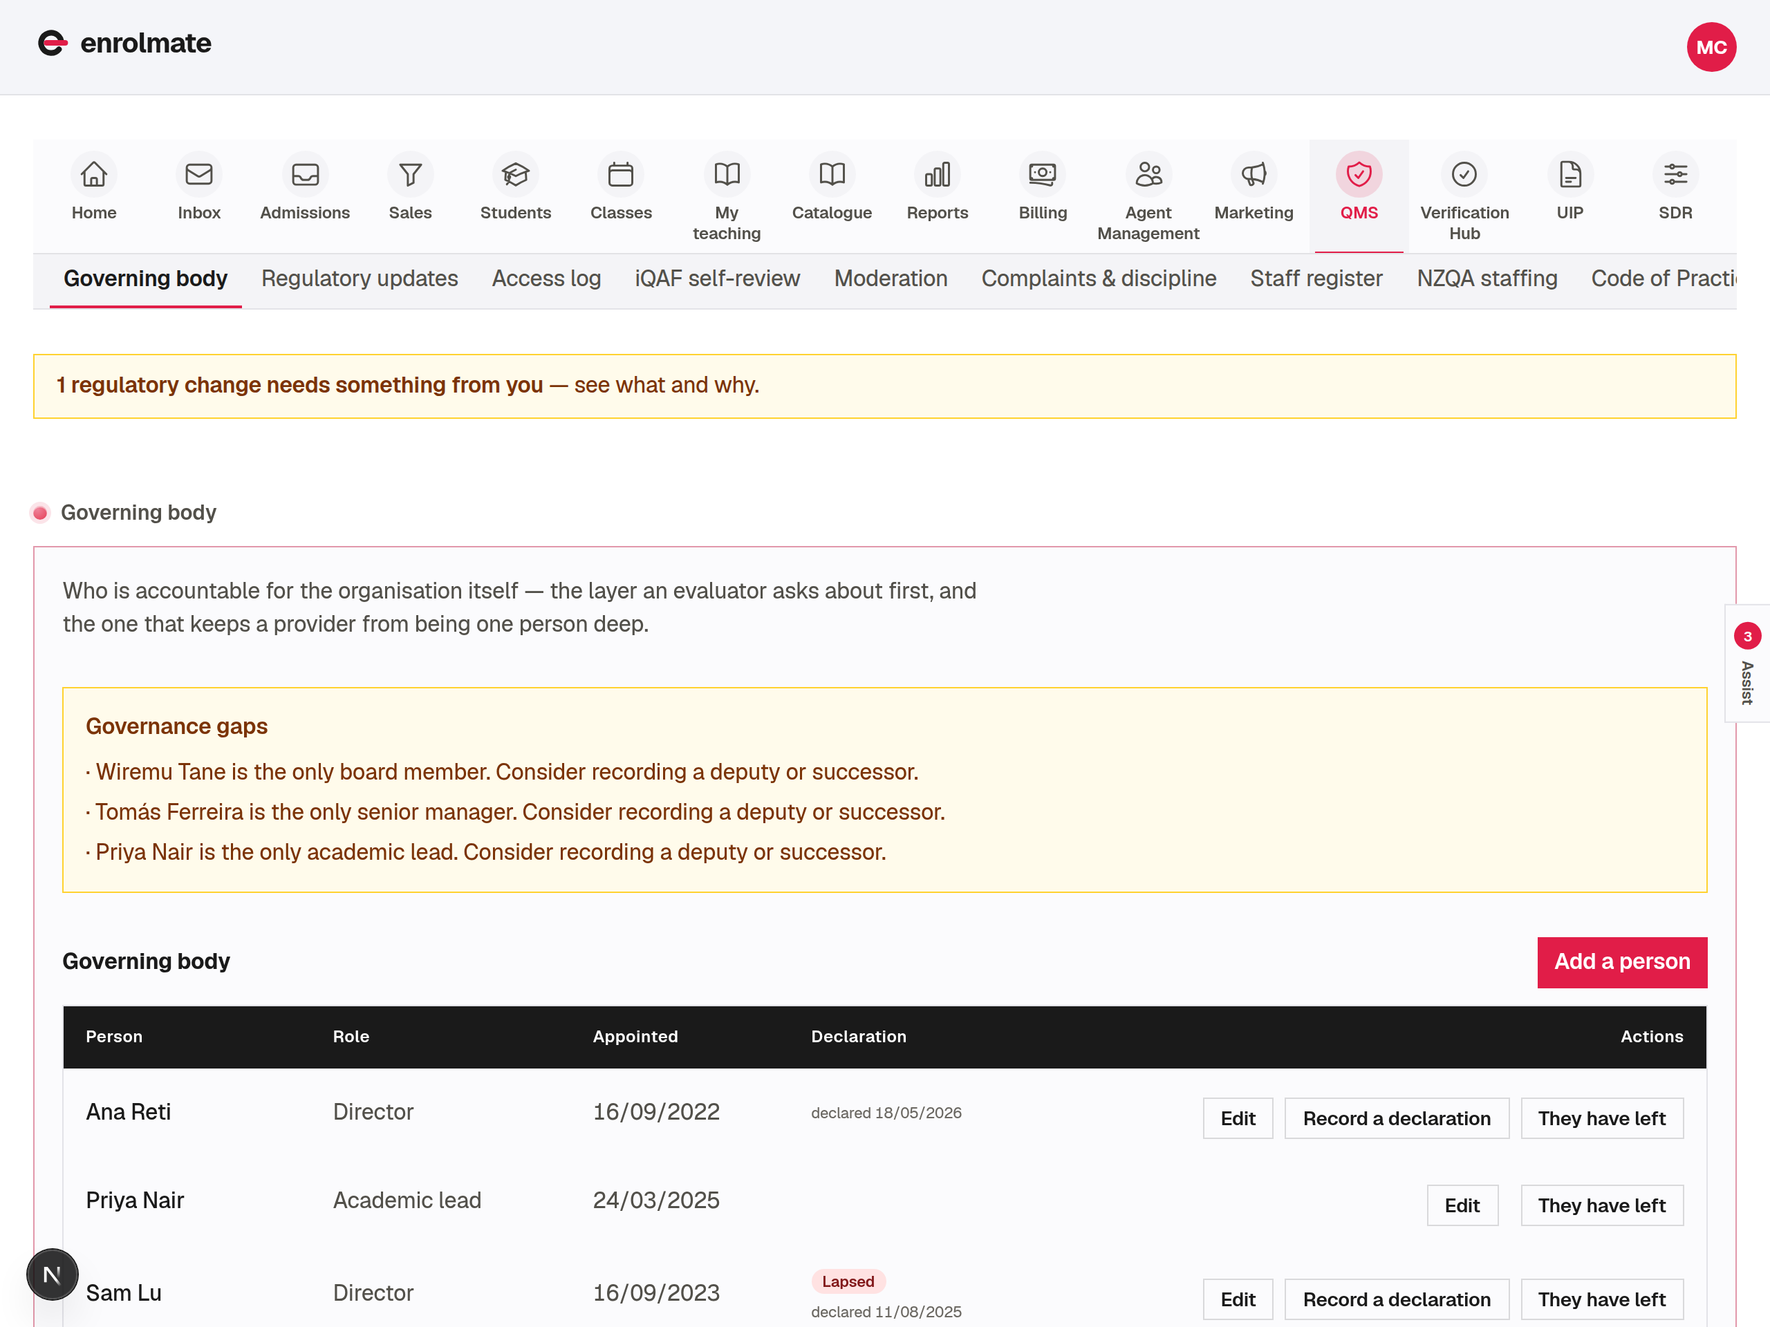Mark Priya Nair as having left
The width and height of the screenshot is (1770, 1327).
(1602, 1205)
